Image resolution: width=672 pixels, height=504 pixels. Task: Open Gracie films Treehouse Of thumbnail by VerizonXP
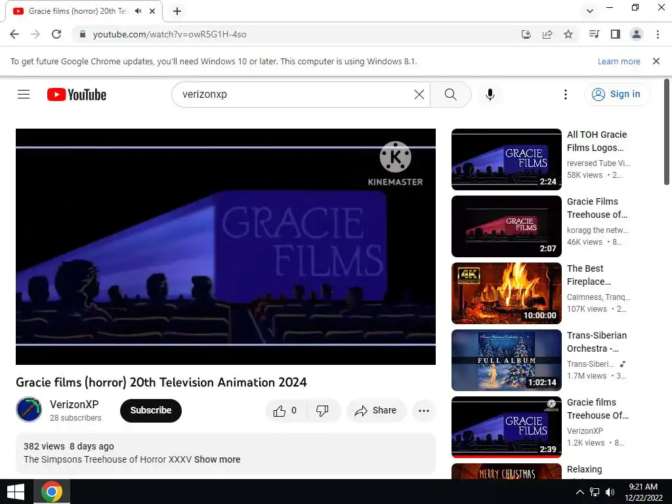[506, 427]
